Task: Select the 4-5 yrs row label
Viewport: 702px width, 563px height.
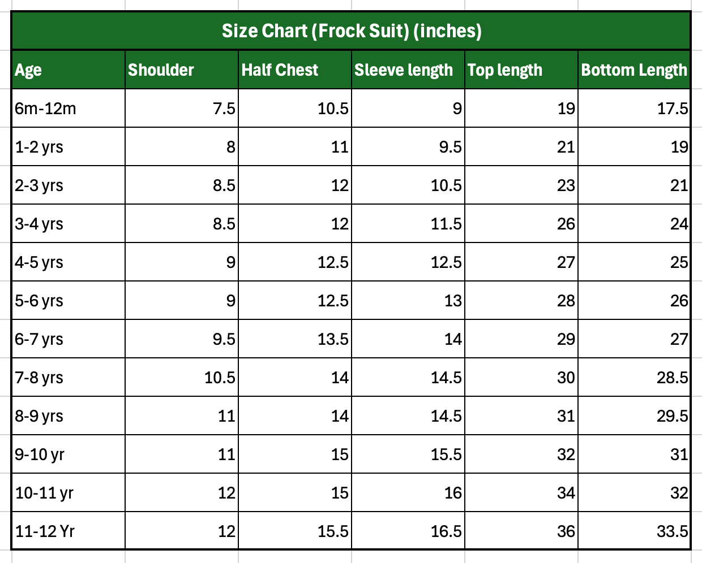Action: click(x=68, y=262)
